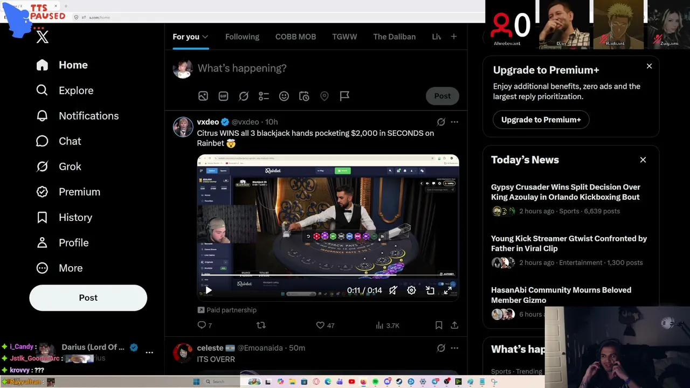Image resolution: width=690 pixels, height=388 pixels.
Task: Open Grok enhance icon in composer
Action: [x=244, y=96]
